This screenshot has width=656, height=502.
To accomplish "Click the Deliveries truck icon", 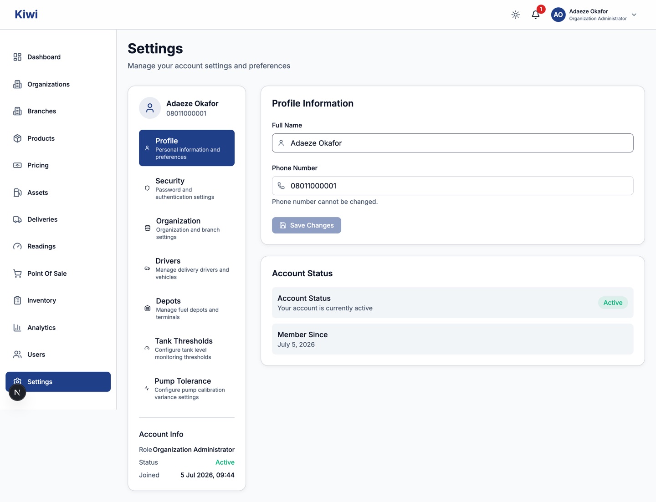I will pyautogui.click(x=17, y=219).
